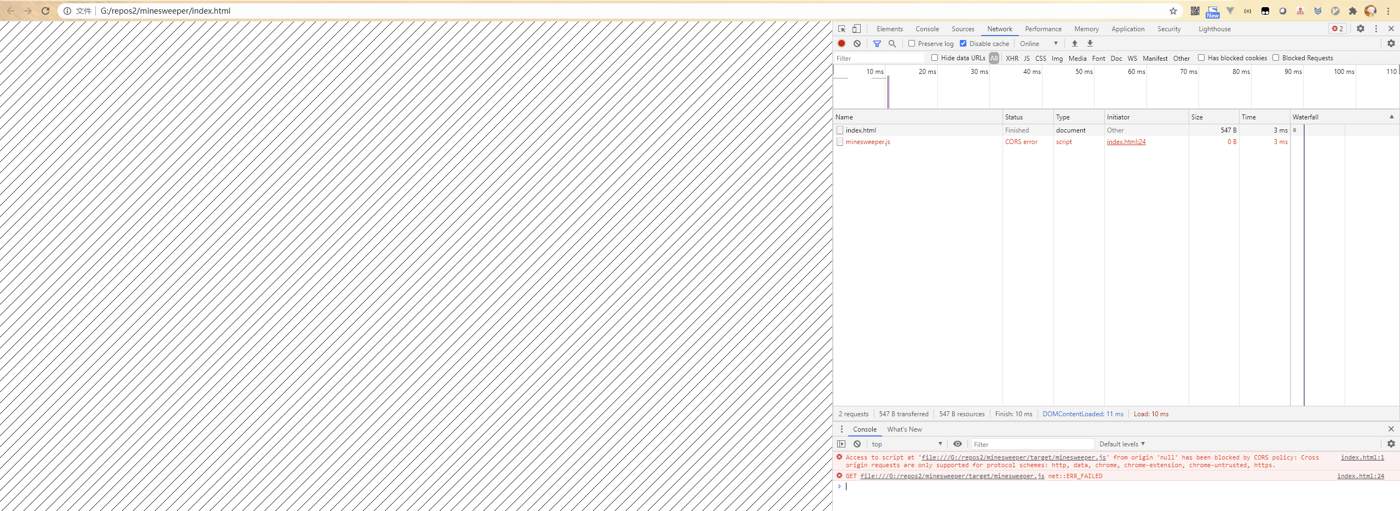
Task: Create a live expression with eye icon
Action: point(957,444)
